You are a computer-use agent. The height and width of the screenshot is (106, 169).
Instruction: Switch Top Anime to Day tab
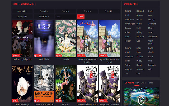click(137, 83)
